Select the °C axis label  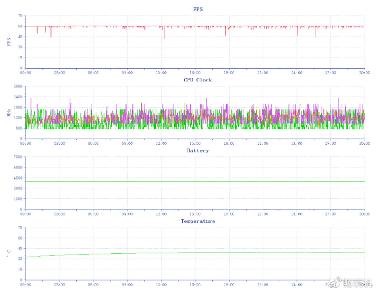[x=9, y=253]
